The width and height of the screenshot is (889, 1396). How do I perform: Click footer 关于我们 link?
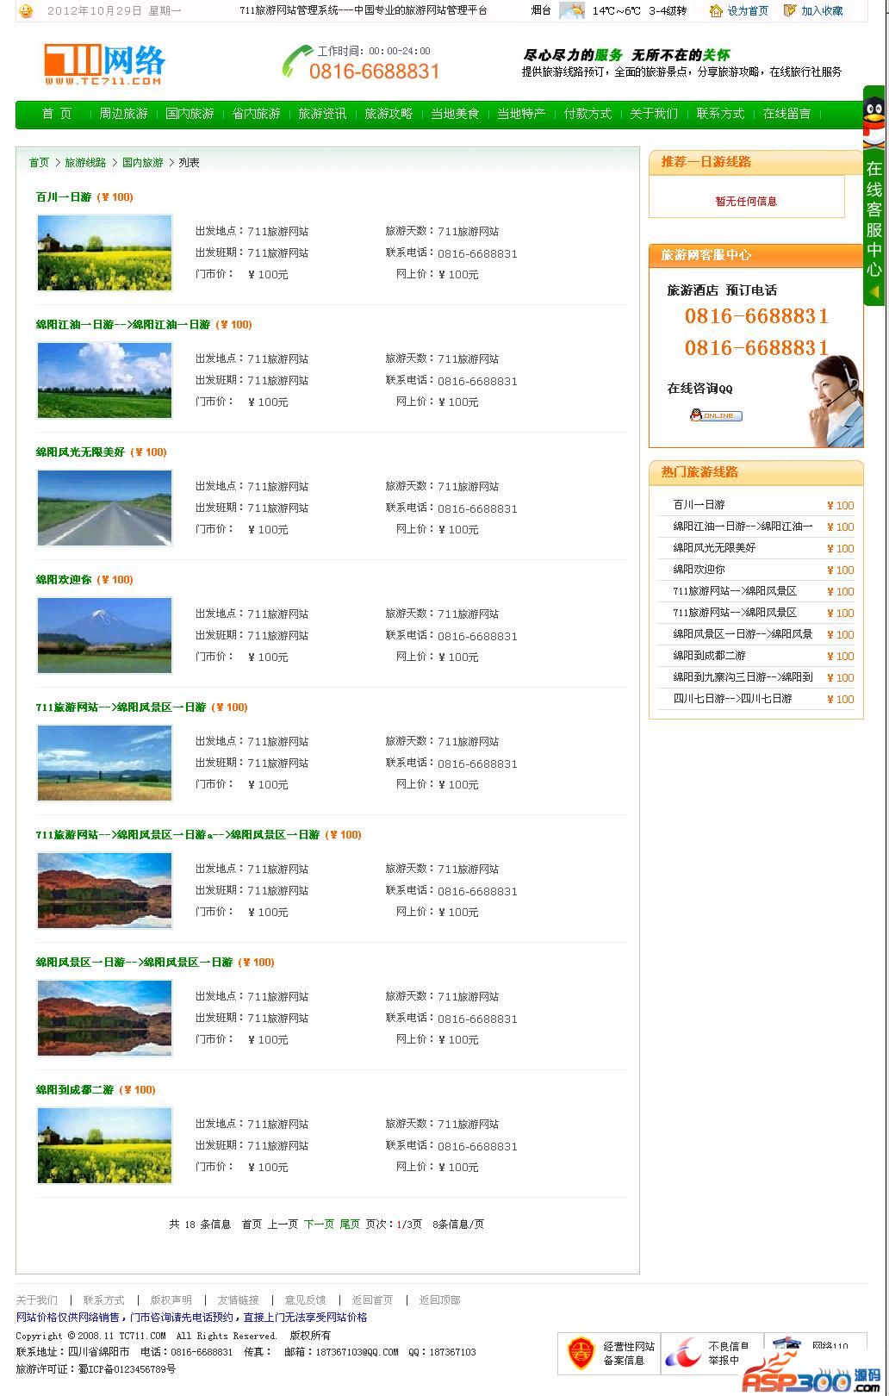pos(36,1299)
